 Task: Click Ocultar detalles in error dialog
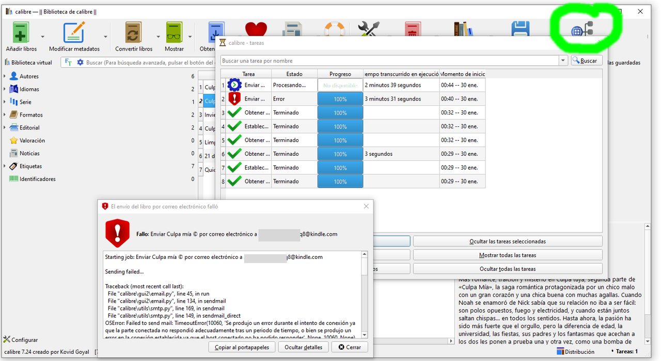coord(304,347)
